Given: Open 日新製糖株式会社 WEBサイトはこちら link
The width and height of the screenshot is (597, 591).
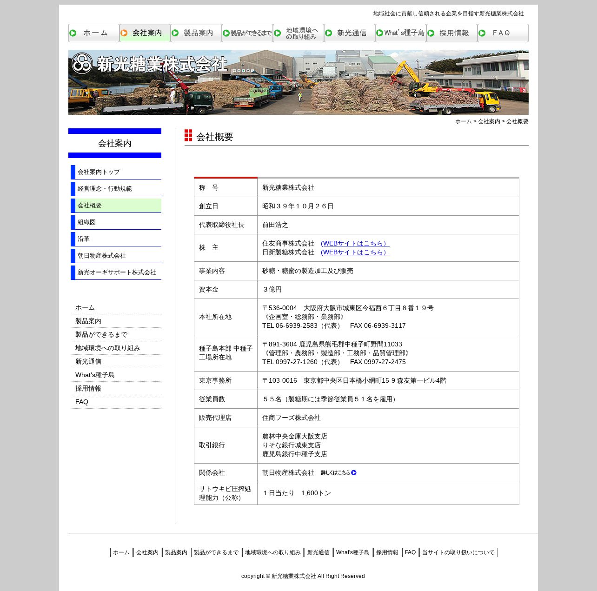Looking at the screenshot, I should tap(355, 252).
